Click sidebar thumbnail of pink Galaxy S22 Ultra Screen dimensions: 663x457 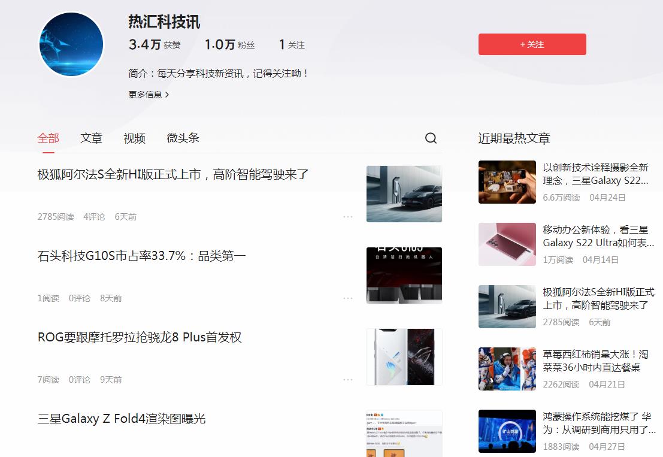pos(507,244)
